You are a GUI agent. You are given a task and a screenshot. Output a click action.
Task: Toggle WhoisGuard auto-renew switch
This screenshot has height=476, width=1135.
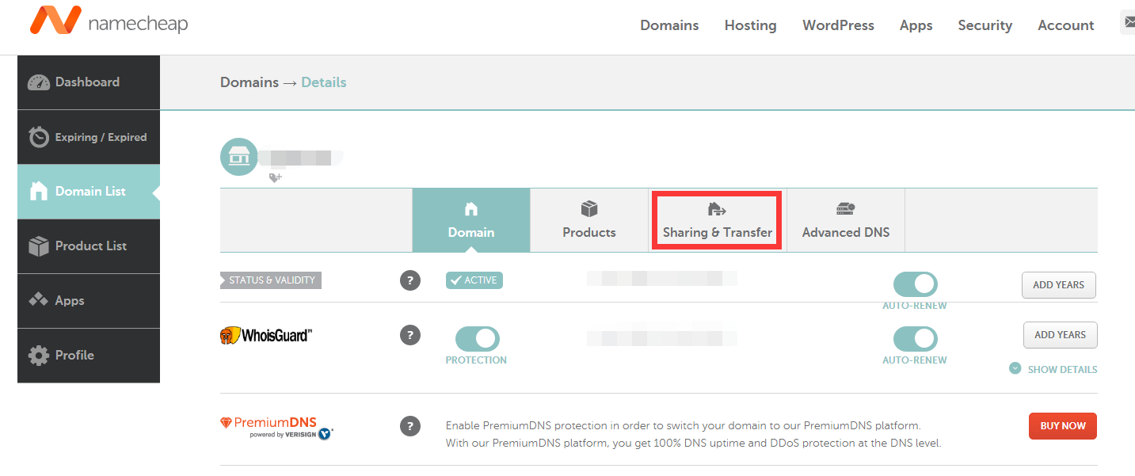(x=915, y=339)
